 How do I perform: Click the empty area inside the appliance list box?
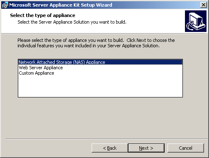pyautogui.click(x=100, y=86)
